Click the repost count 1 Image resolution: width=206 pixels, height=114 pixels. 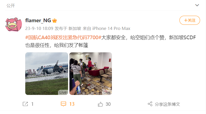pos(32,104)
